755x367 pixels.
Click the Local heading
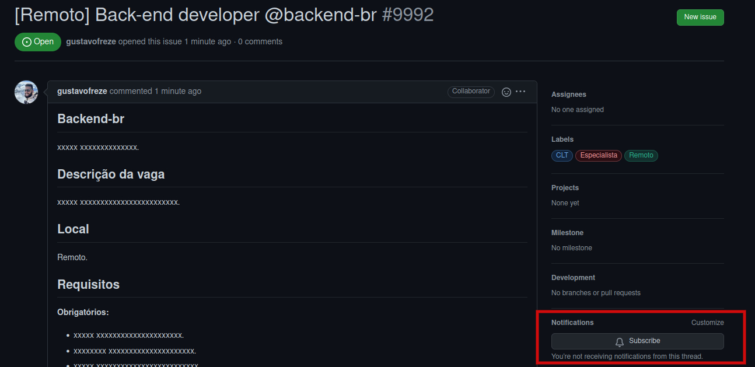[x=73, y=229]
